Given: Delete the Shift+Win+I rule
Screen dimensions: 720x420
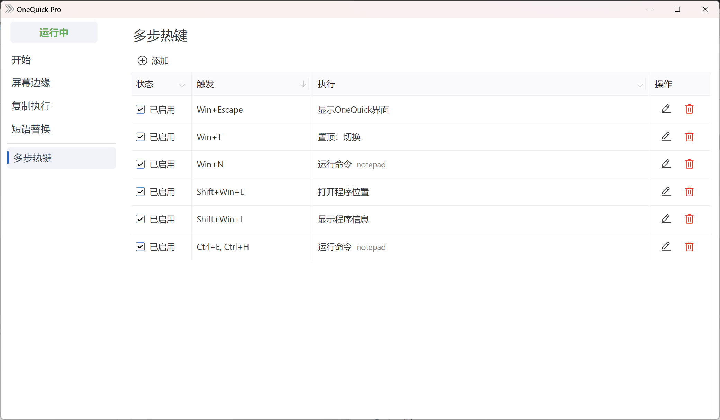Looking at the screenshot, I should pos(689,219).
